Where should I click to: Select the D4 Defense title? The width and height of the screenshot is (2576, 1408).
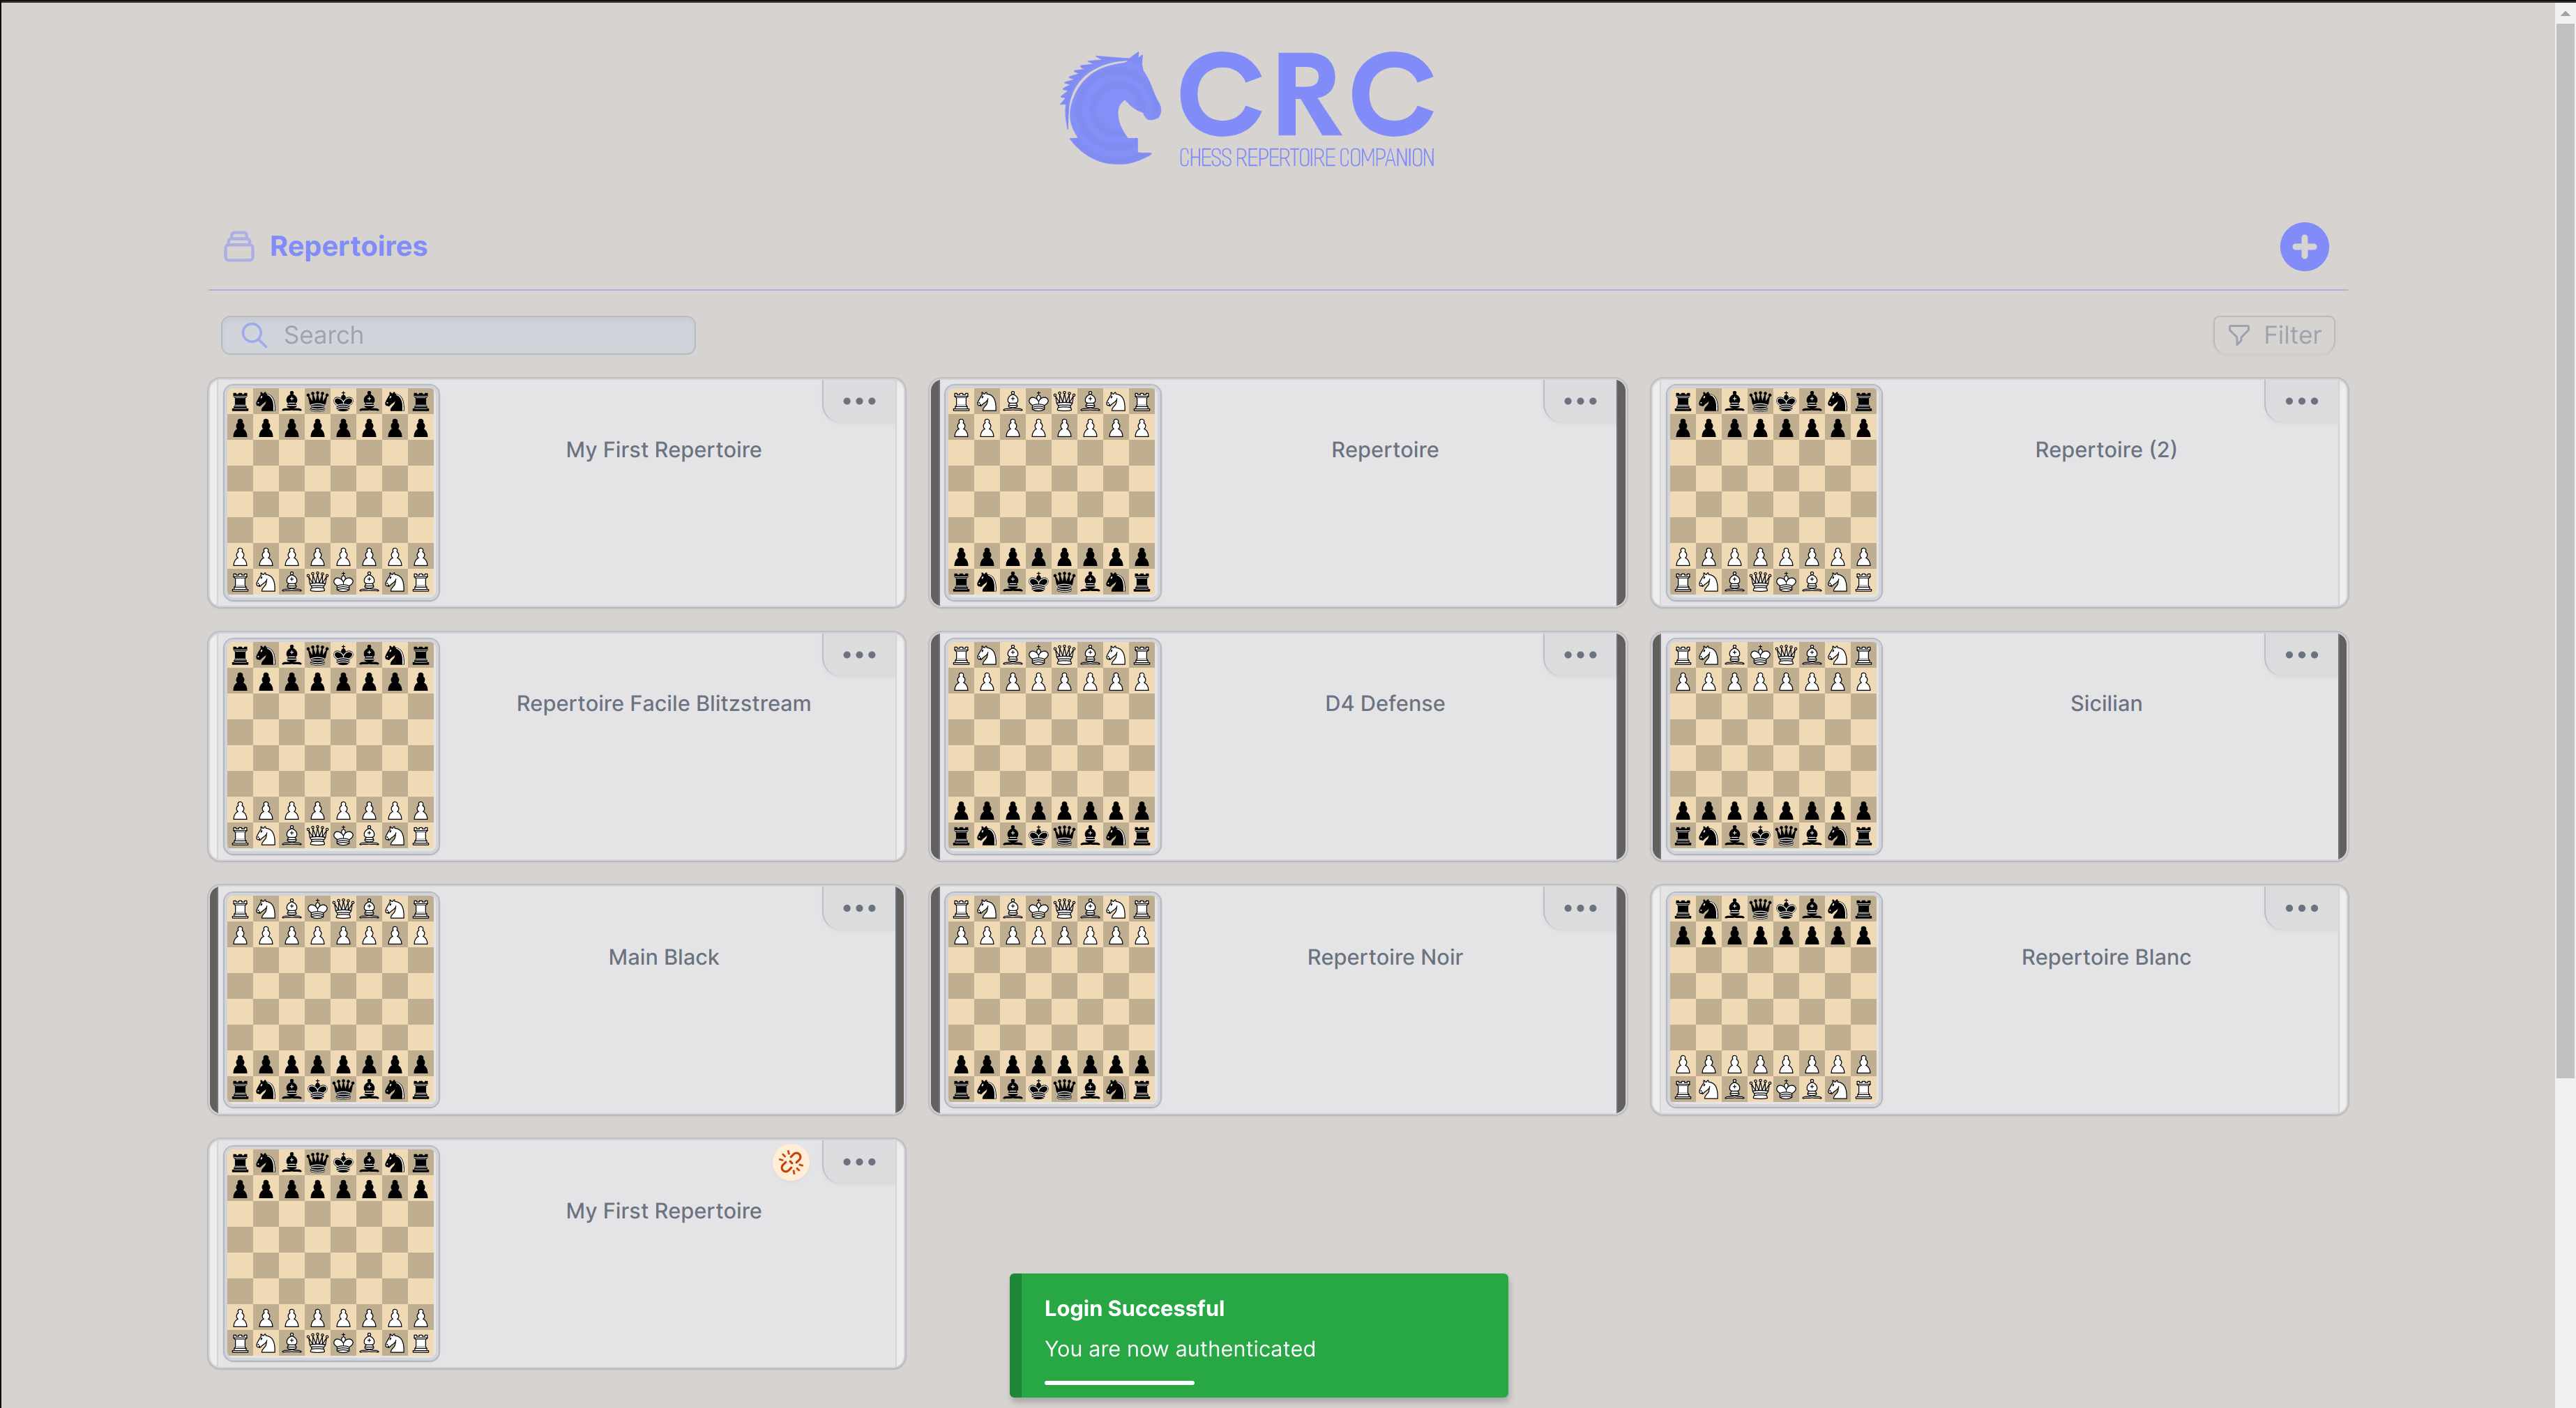(x=1384, y=703)
